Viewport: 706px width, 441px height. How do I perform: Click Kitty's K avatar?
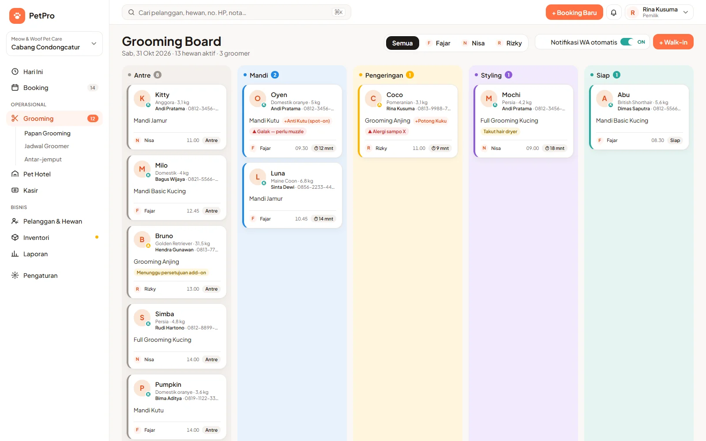pyautogui.click(x=142, y=99)
